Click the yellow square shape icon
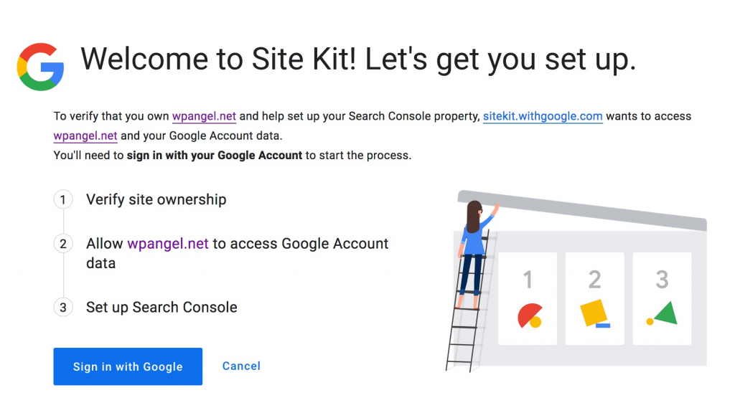 [594, 313]
